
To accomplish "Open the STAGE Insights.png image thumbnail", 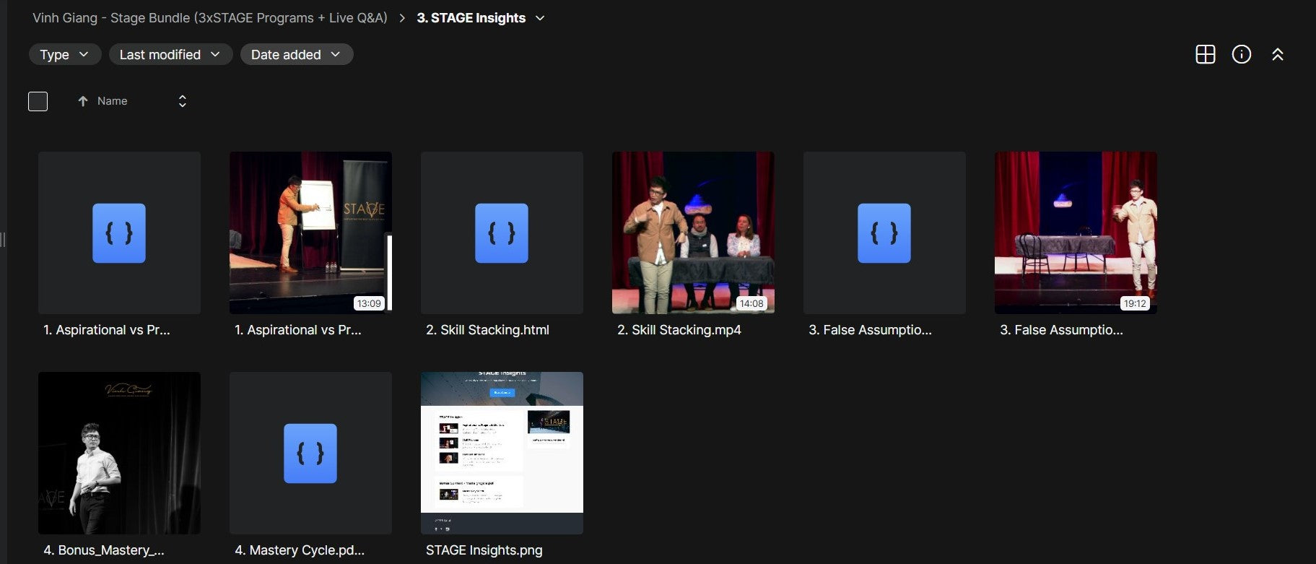I will (502, 453).
